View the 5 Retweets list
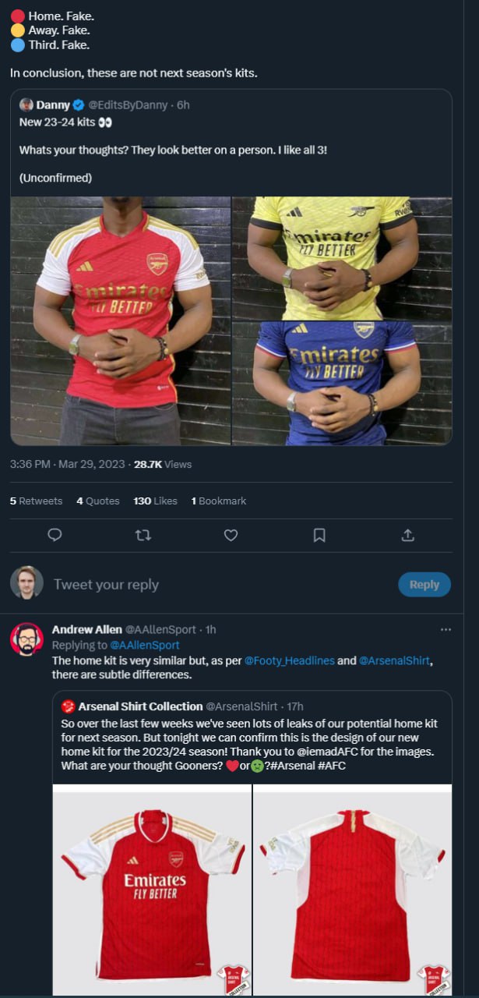479x998 pixels. click(36, 501)
